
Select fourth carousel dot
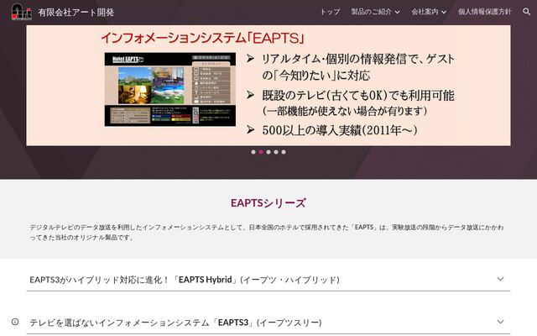click(276, 152)
